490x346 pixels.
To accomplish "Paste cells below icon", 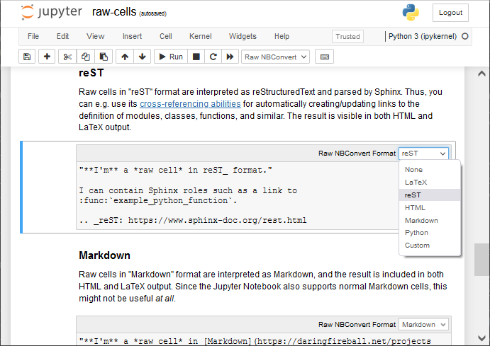I will coord(104,57).
